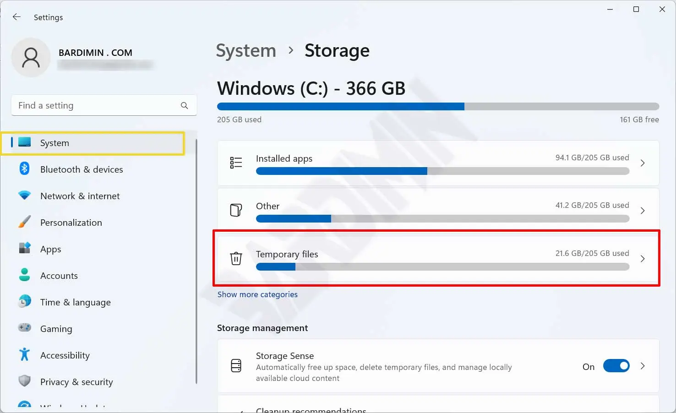Click the search magnifier icon
676x413 pixels.
coord(184,105)
